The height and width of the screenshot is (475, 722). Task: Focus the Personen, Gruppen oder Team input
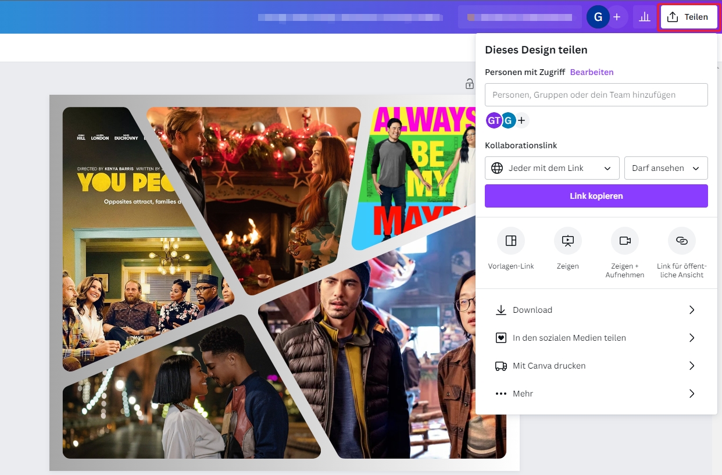[596, 95]
